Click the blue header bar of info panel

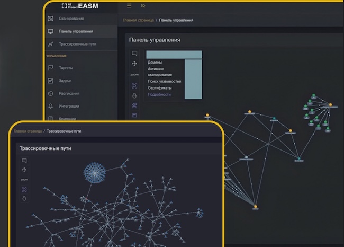[x=174, y=55]
